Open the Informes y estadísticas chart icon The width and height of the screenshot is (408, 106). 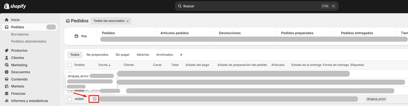point(7,101)
